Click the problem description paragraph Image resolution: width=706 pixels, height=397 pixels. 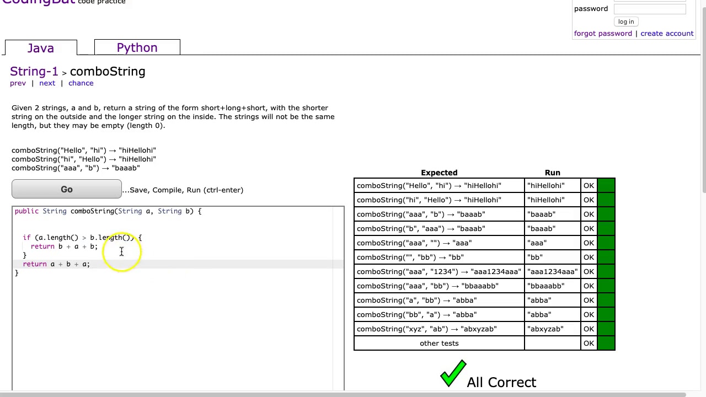(x=173, y=117)
